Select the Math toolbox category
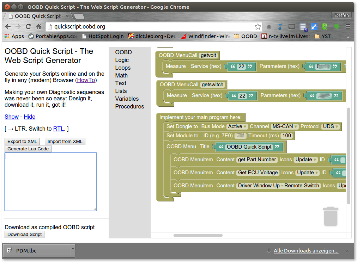The width and height of the screenshot is (357, 262). click(121, 75)
